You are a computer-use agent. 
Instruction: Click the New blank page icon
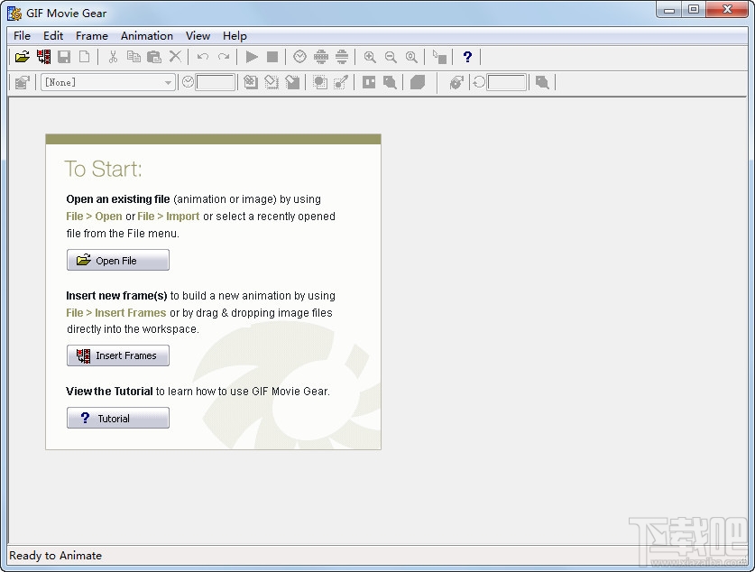click(84, 57)
